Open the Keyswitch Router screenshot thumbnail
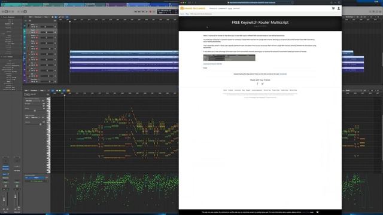The width and height of the screenshot is (383, 215). pos(229,57)
